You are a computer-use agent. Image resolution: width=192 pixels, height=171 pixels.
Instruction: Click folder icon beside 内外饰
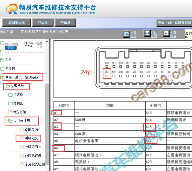[x=2, y=69]
